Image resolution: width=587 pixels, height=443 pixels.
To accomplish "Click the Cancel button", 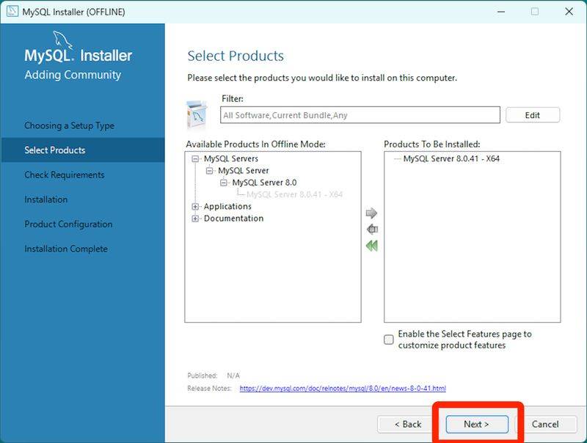I will pos(545,424).
